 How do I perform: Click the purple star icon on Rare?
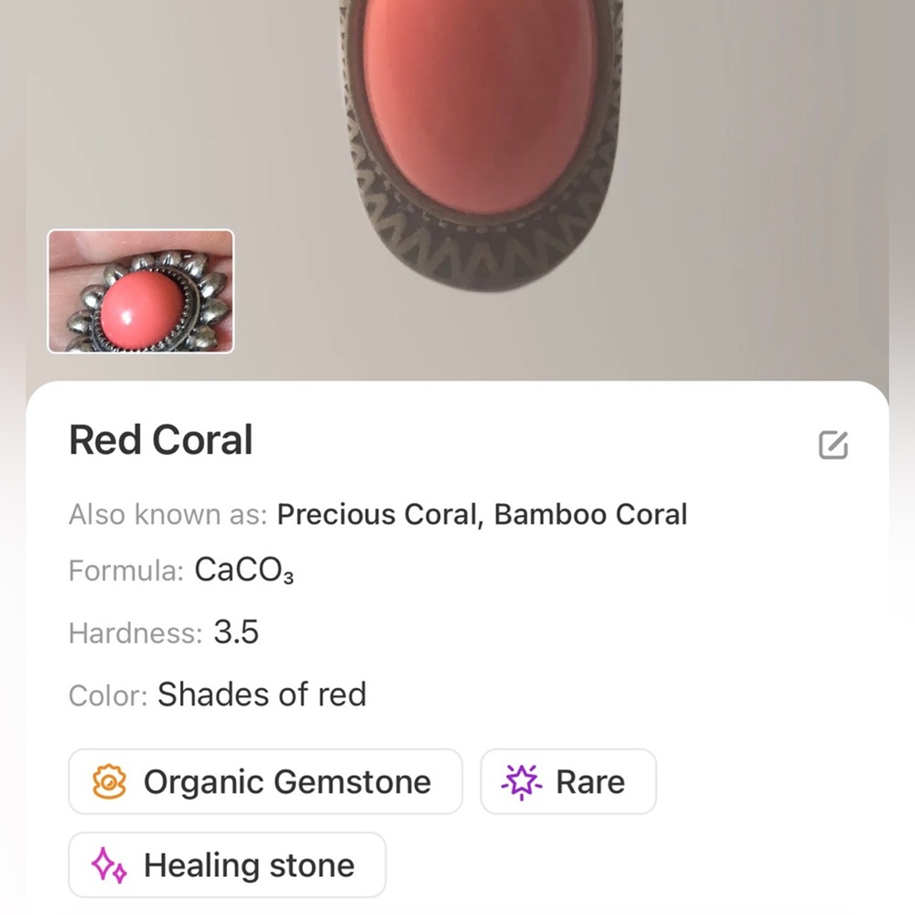click(522, 781)
